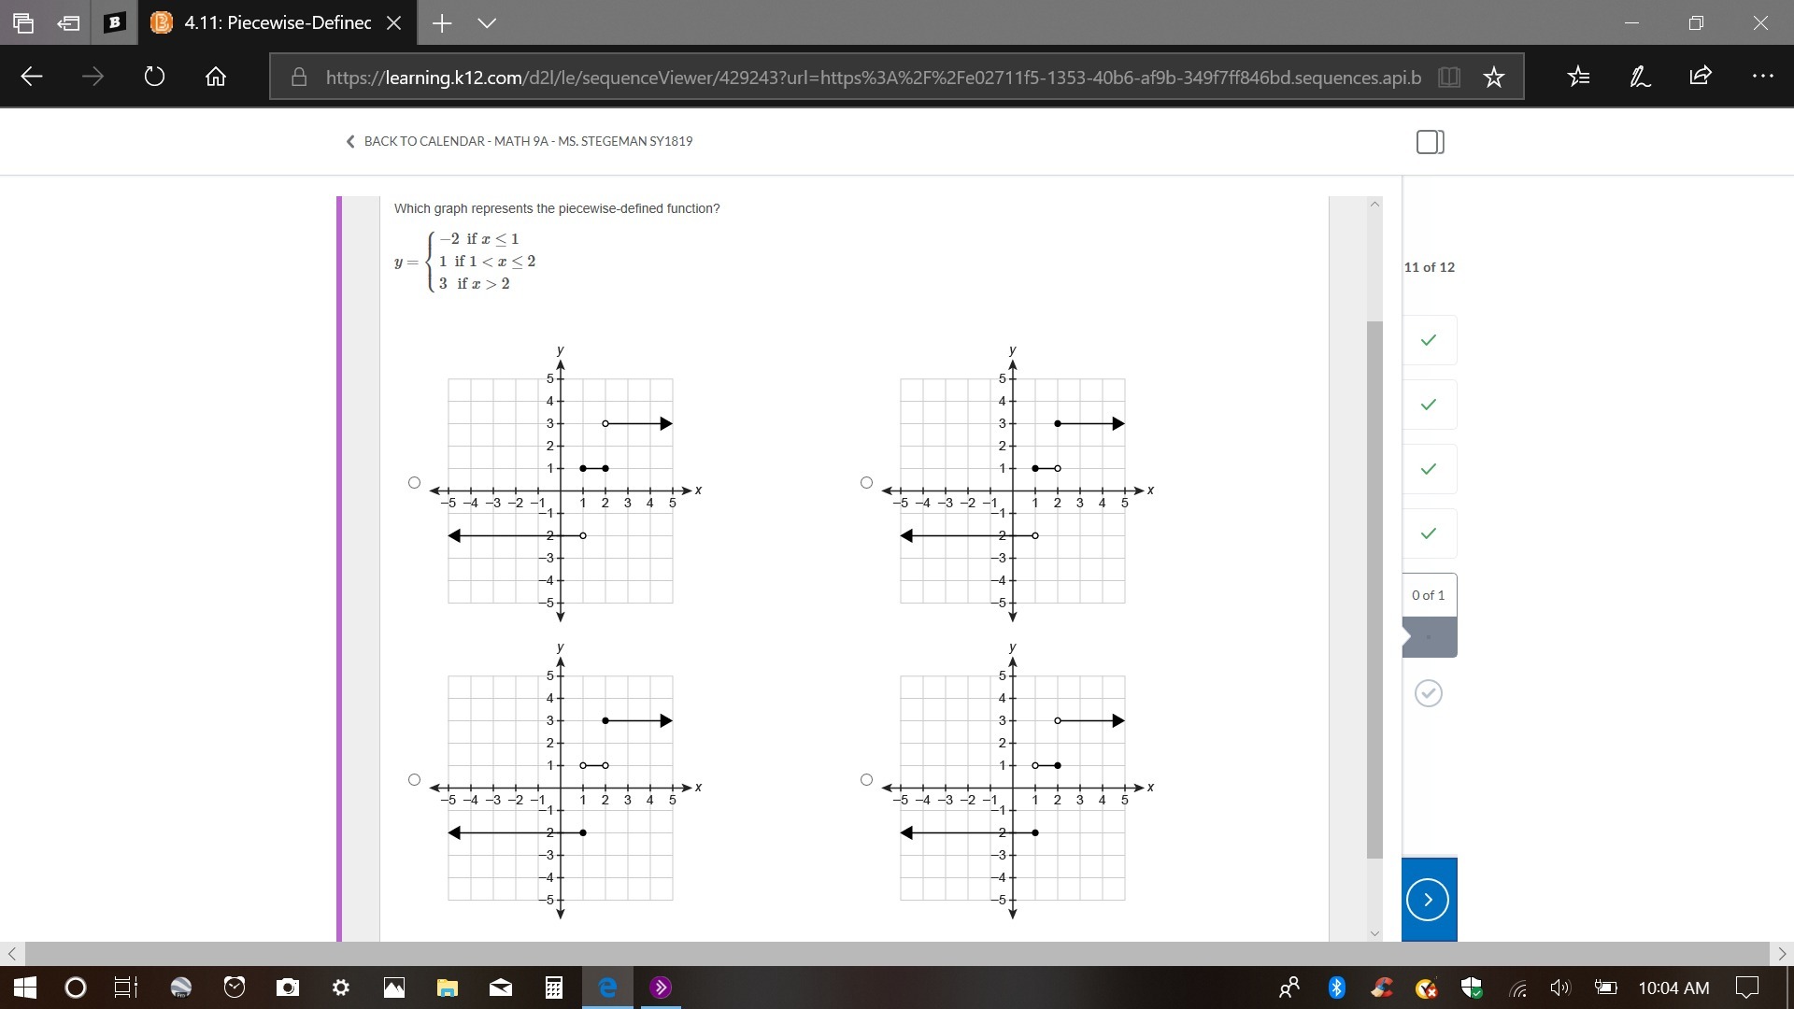Go to the next question arrow button
This screenshot has height=1009, width=1794.
pyautogui.click(x=1427, y=900)
